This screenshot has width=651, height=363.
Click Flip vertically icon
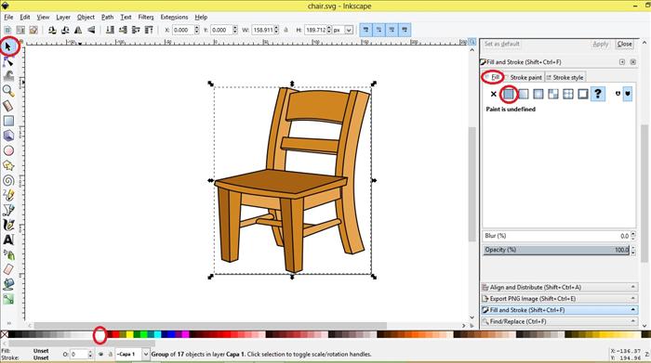coord(91,30)
